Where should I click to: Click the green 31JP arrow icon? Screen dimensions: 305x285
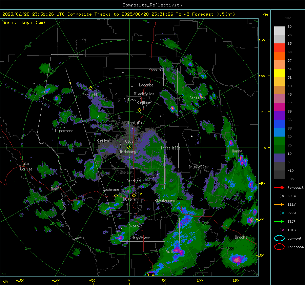click(279, 221)
